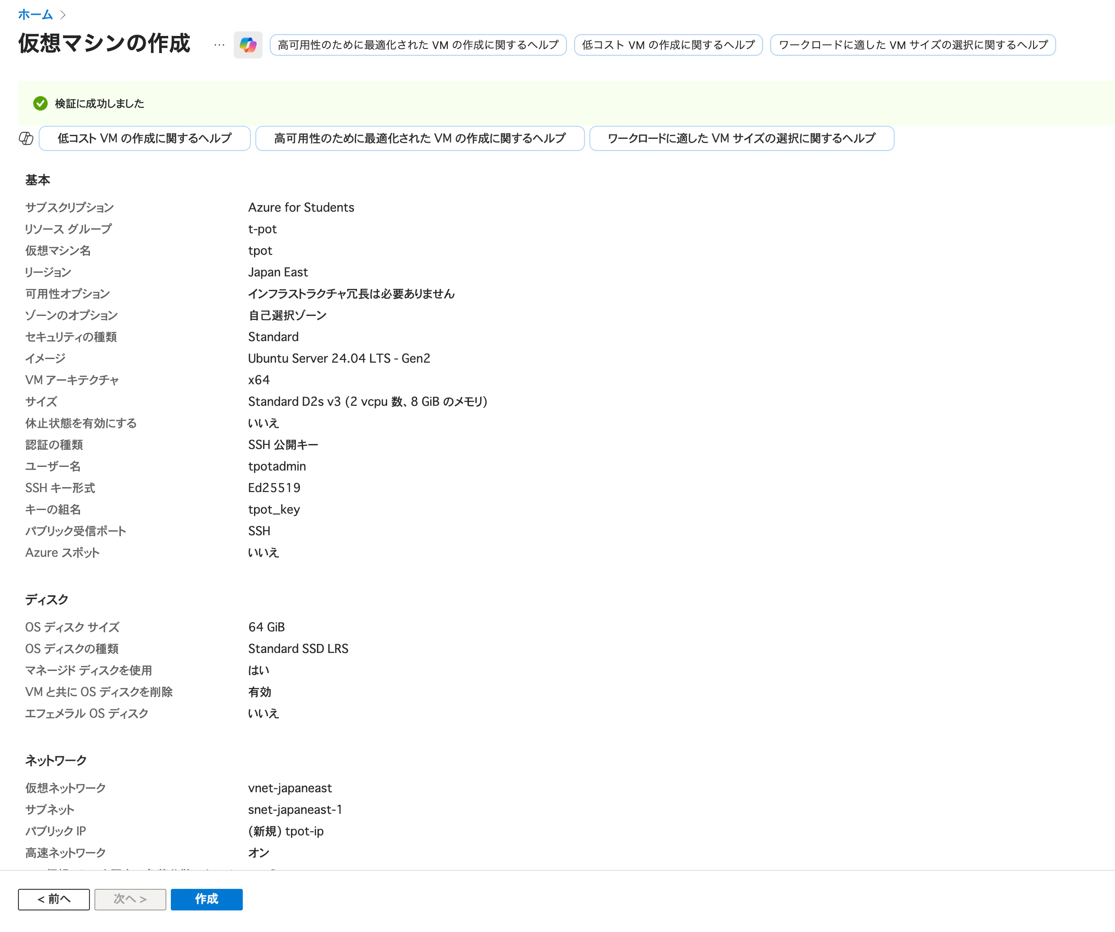Select the virtual machine name value tpot
The image size is (1115, 932).
coord(260,250)
